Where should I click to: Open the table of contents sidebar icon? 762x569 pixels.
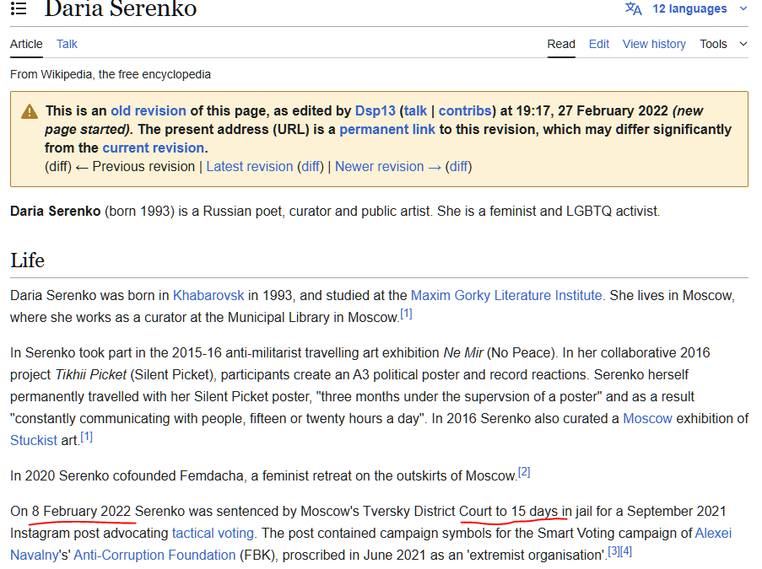pyautogui.click(x=19, y=8)
